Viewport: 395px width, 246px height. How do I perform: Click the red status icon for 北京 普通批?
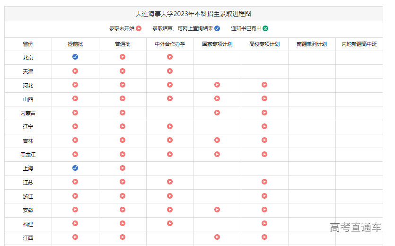(123, 57)
